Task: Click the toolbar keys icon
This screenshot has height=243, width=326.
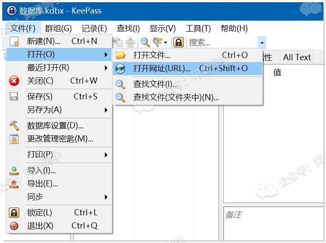Action: [x=158, y=42]
